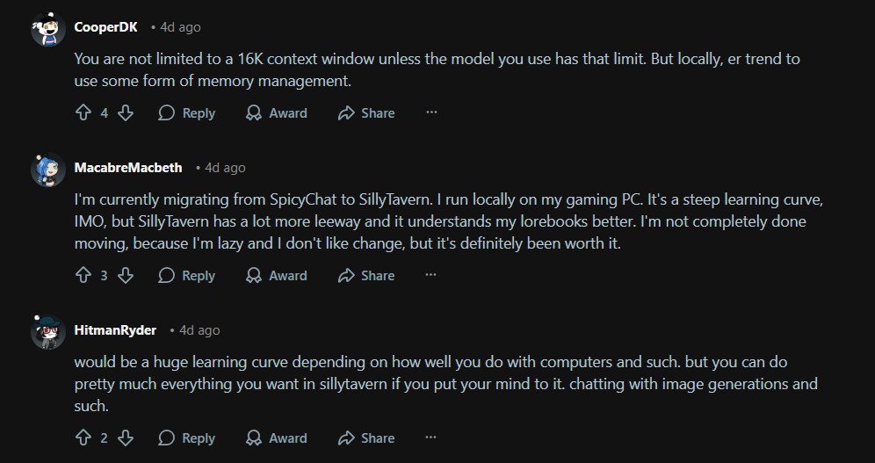This screenshot has height=463, width=875.
Task: Upvote MacabreMacbeth's comment
Action: 83,276
